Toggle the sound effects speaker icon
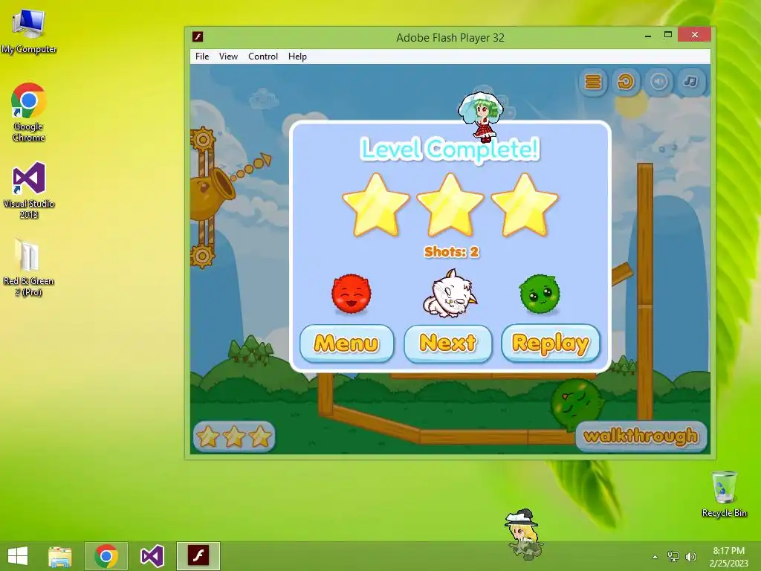Image resolution: width=761 pixels, height=571 pixels. (658, 82)
